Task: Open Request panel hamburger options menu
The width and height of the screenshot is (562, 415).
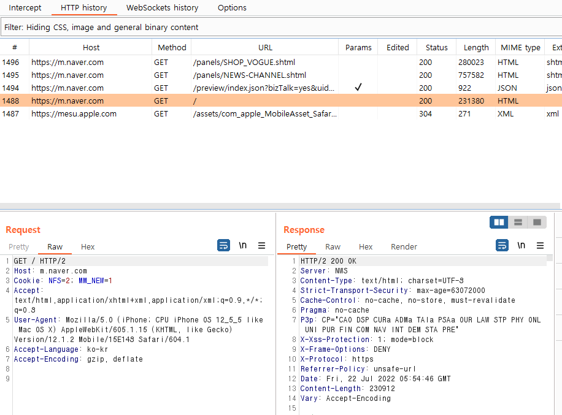Action: point(261,245)
